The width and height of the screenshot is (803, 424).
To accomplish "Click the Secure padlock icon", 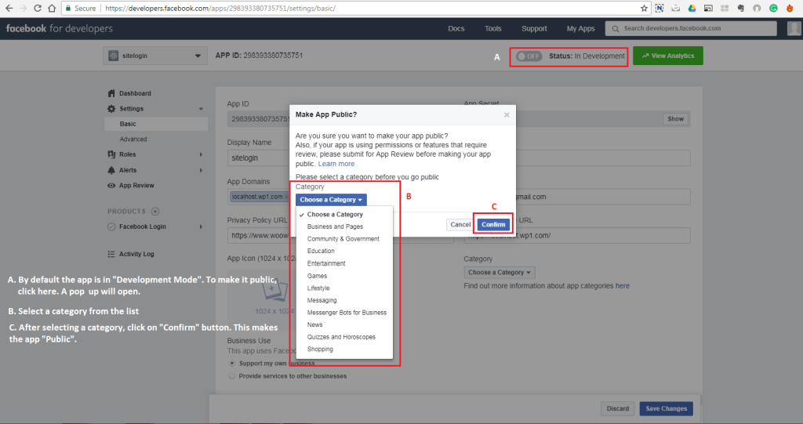I will pos(68,8).
